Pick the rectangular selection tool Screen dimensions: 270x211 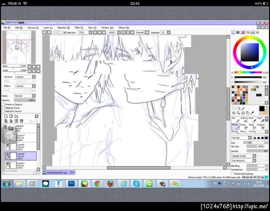point(234,108)
